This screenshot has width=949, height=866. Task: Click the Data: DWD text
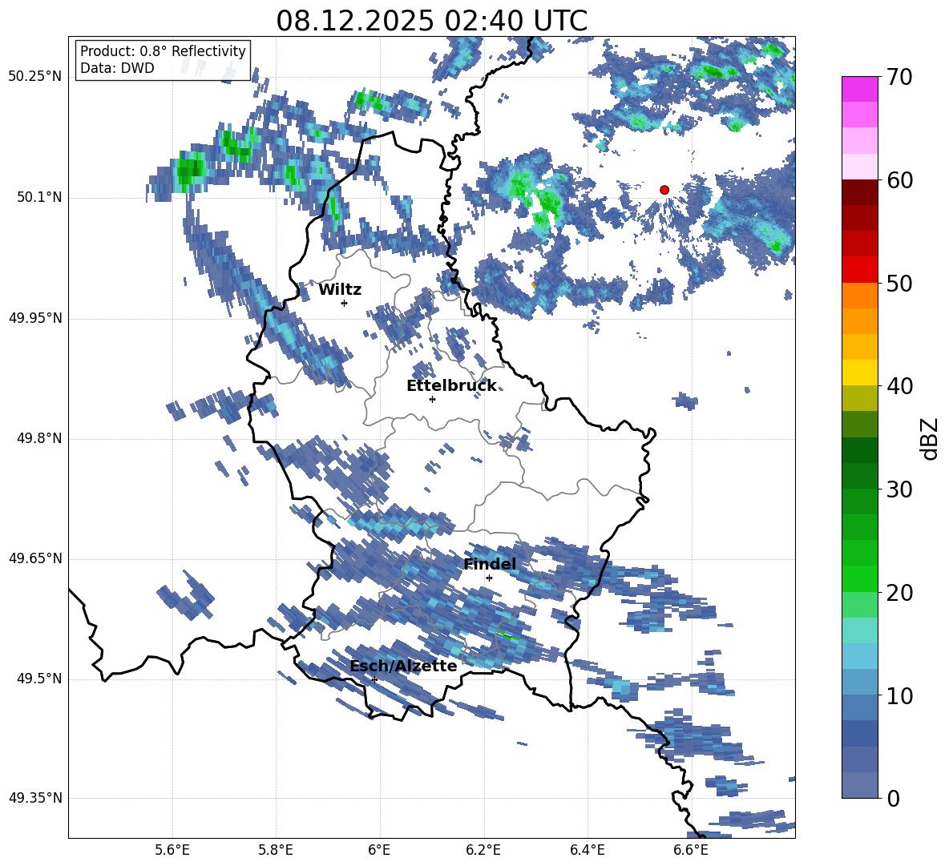(x=117, y=68)
